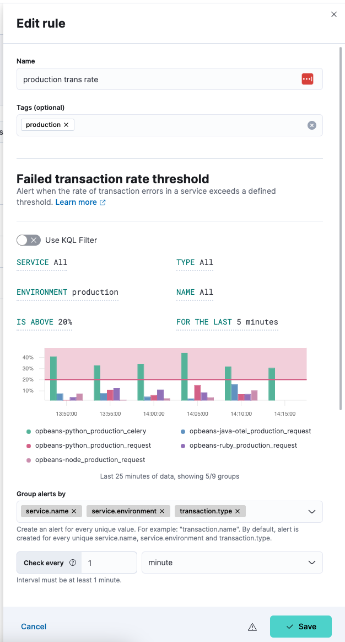Remove service.name from group alerts

click(73, 511)
